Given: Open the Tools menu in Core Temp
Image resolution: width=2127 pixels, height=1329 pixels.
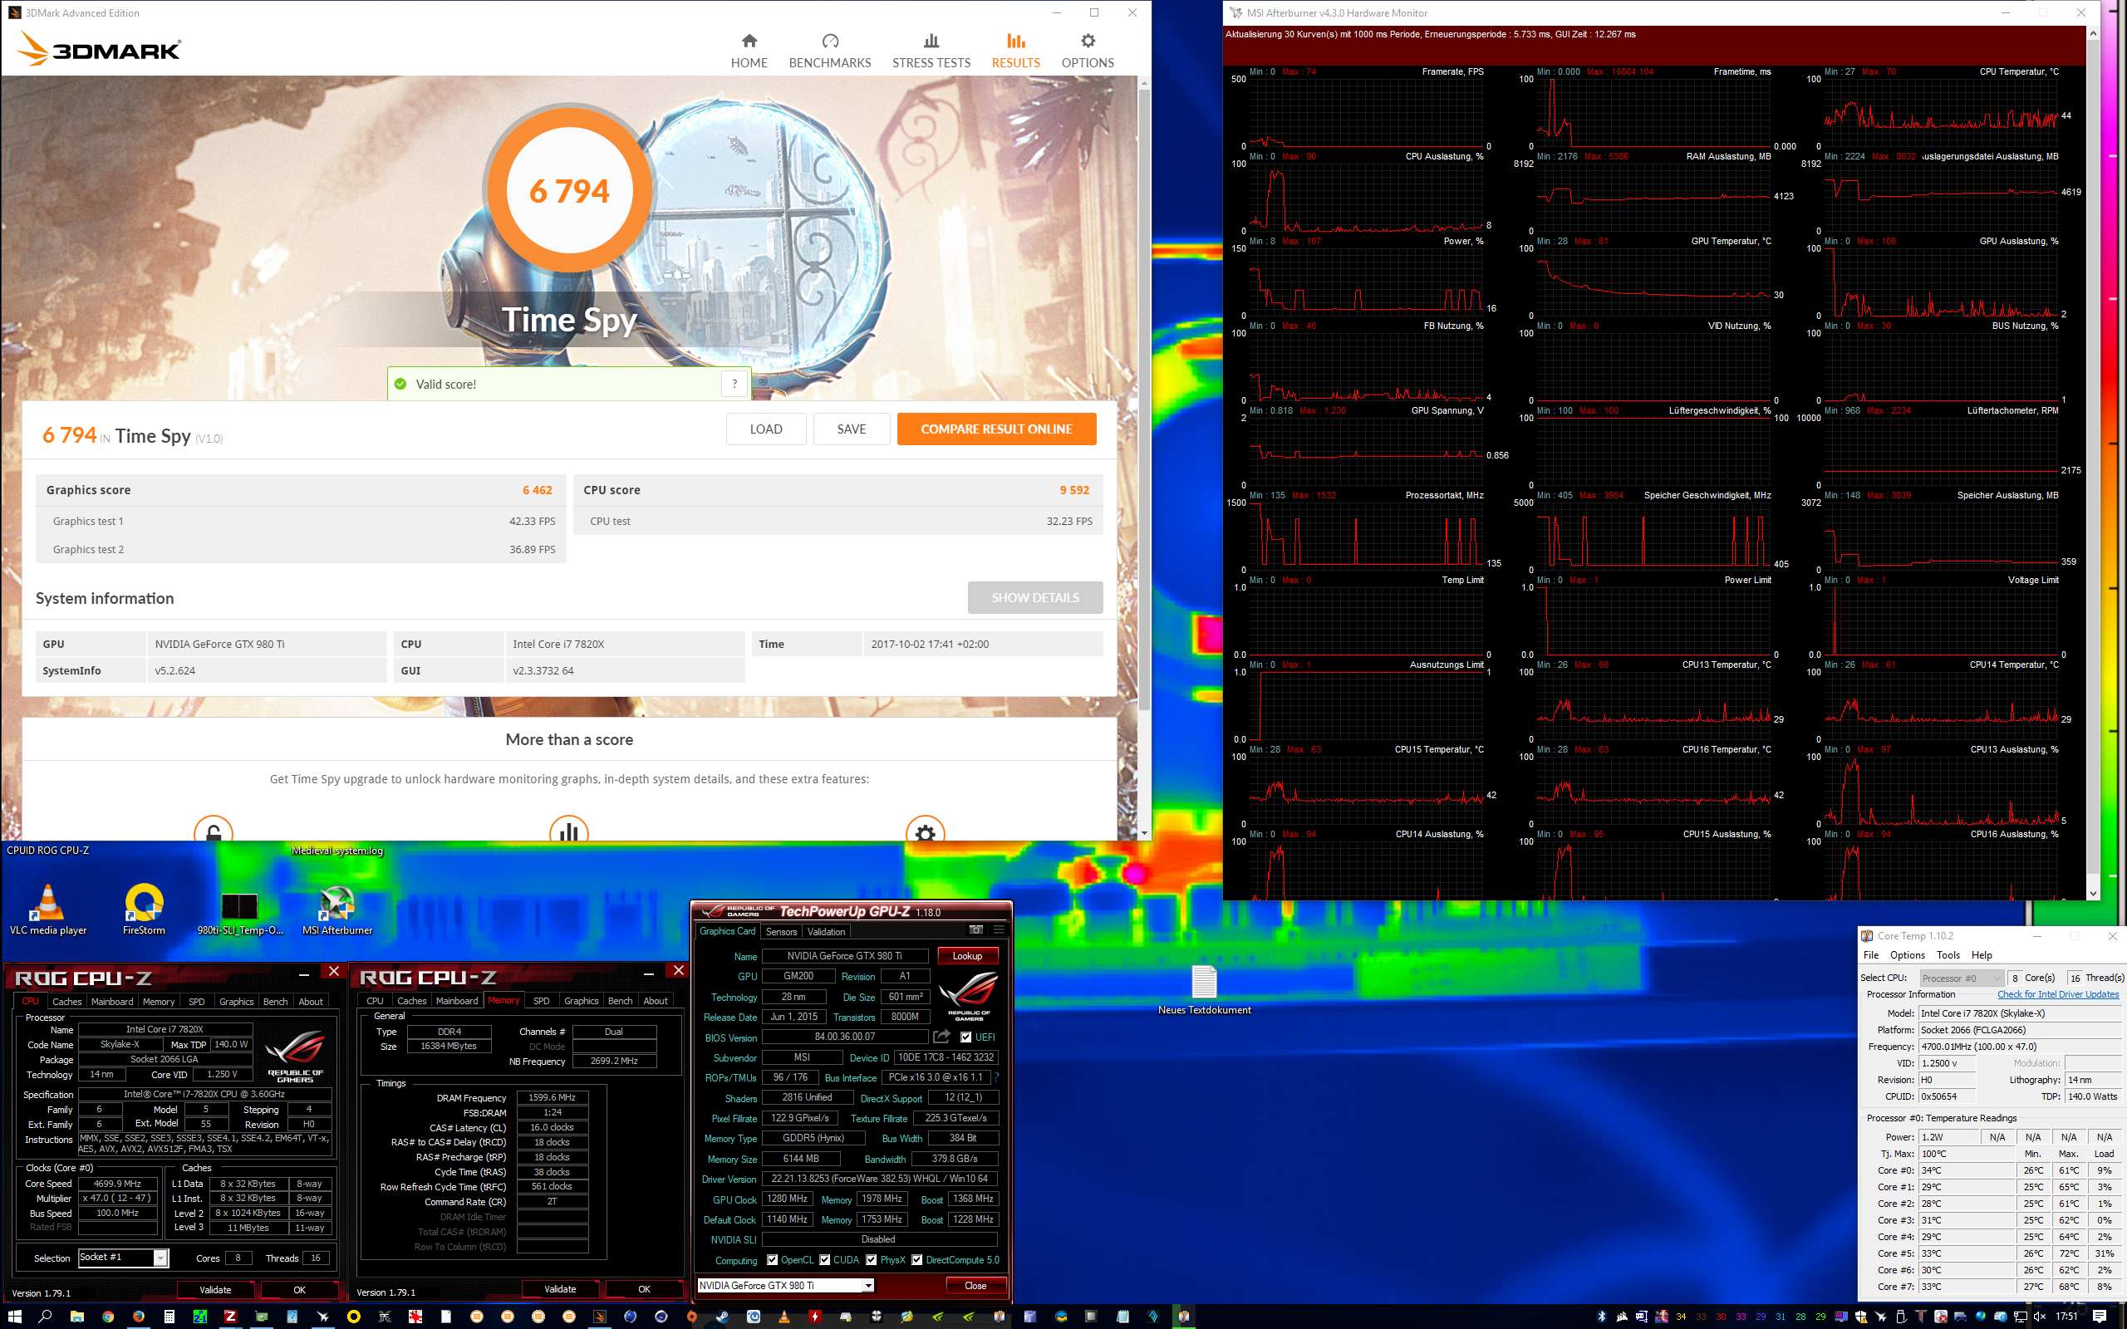Looking at the screenshot, I should (1948, 954).
